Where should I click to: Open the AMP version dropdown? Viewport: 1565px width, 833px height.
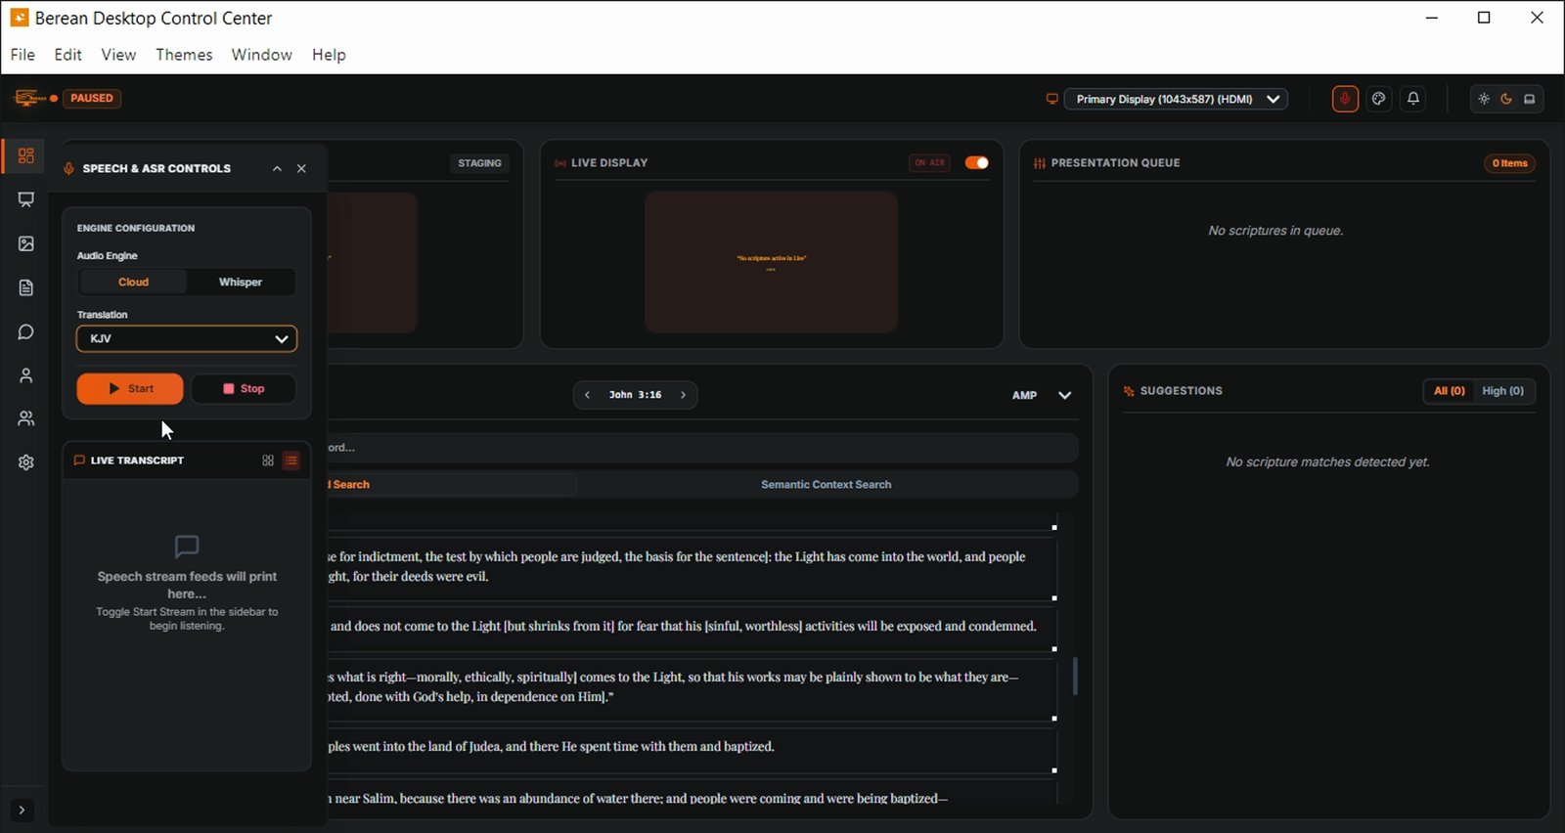pos(1042,395)
